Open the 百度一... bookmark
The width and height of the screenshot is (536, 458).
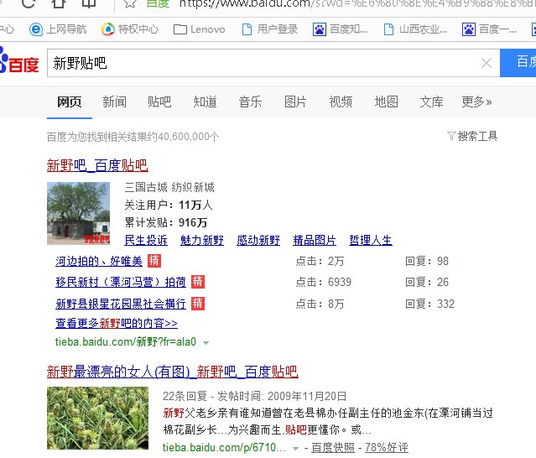point(489,29)
